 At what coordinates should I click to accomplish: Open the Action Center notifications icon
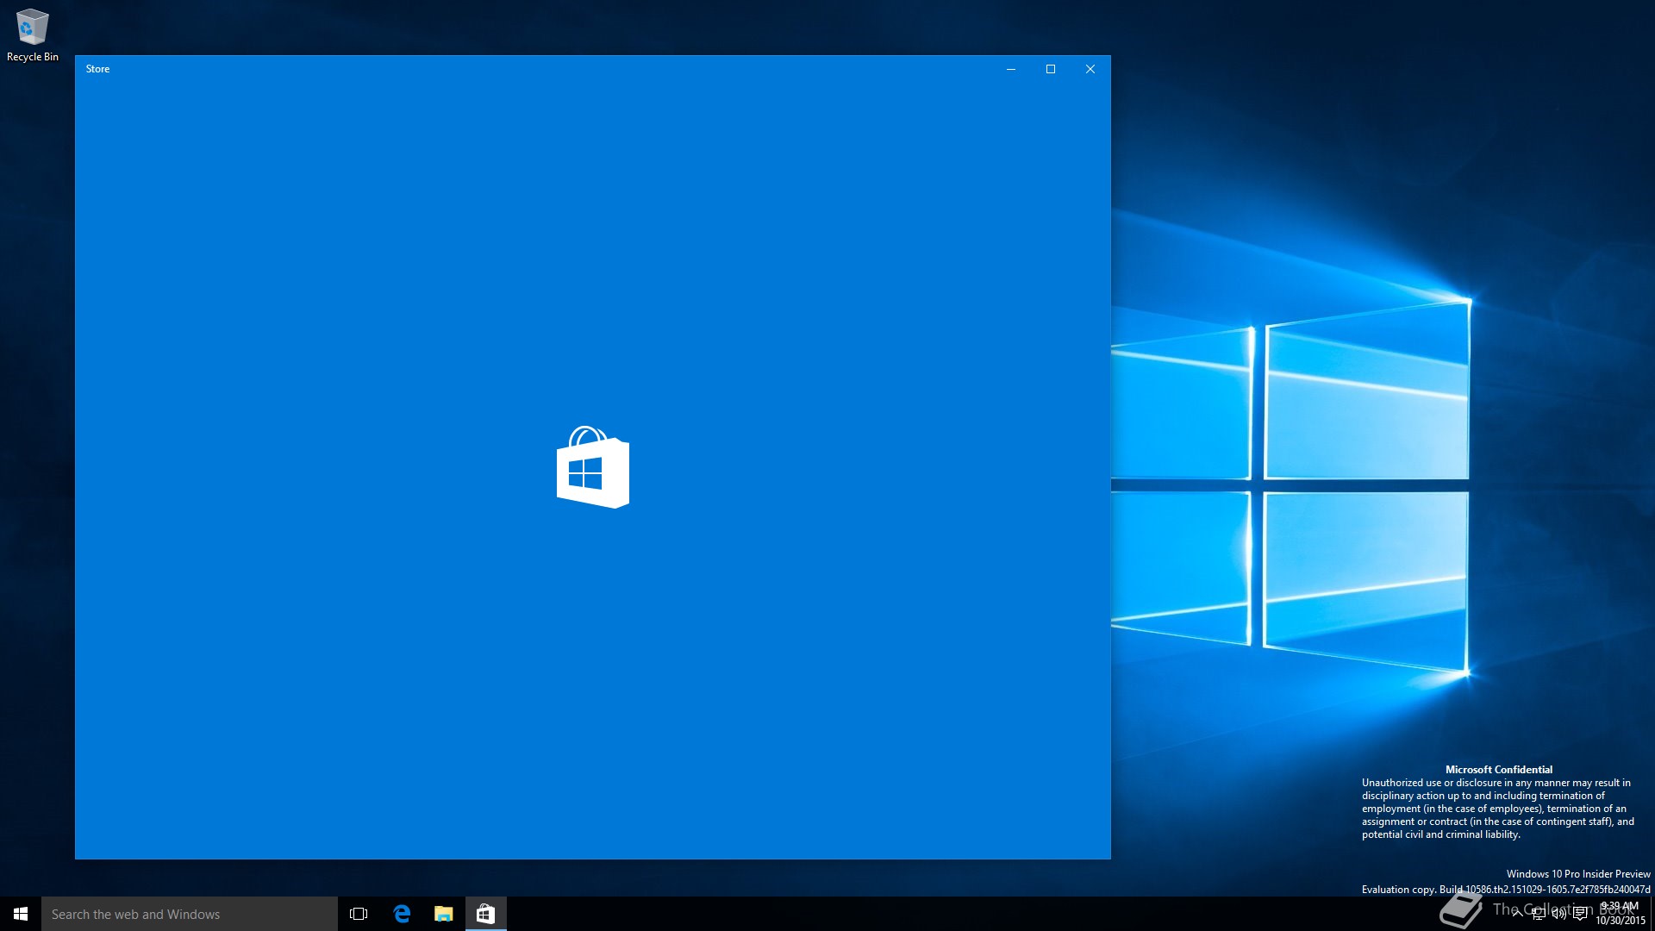click(1580, 914)
